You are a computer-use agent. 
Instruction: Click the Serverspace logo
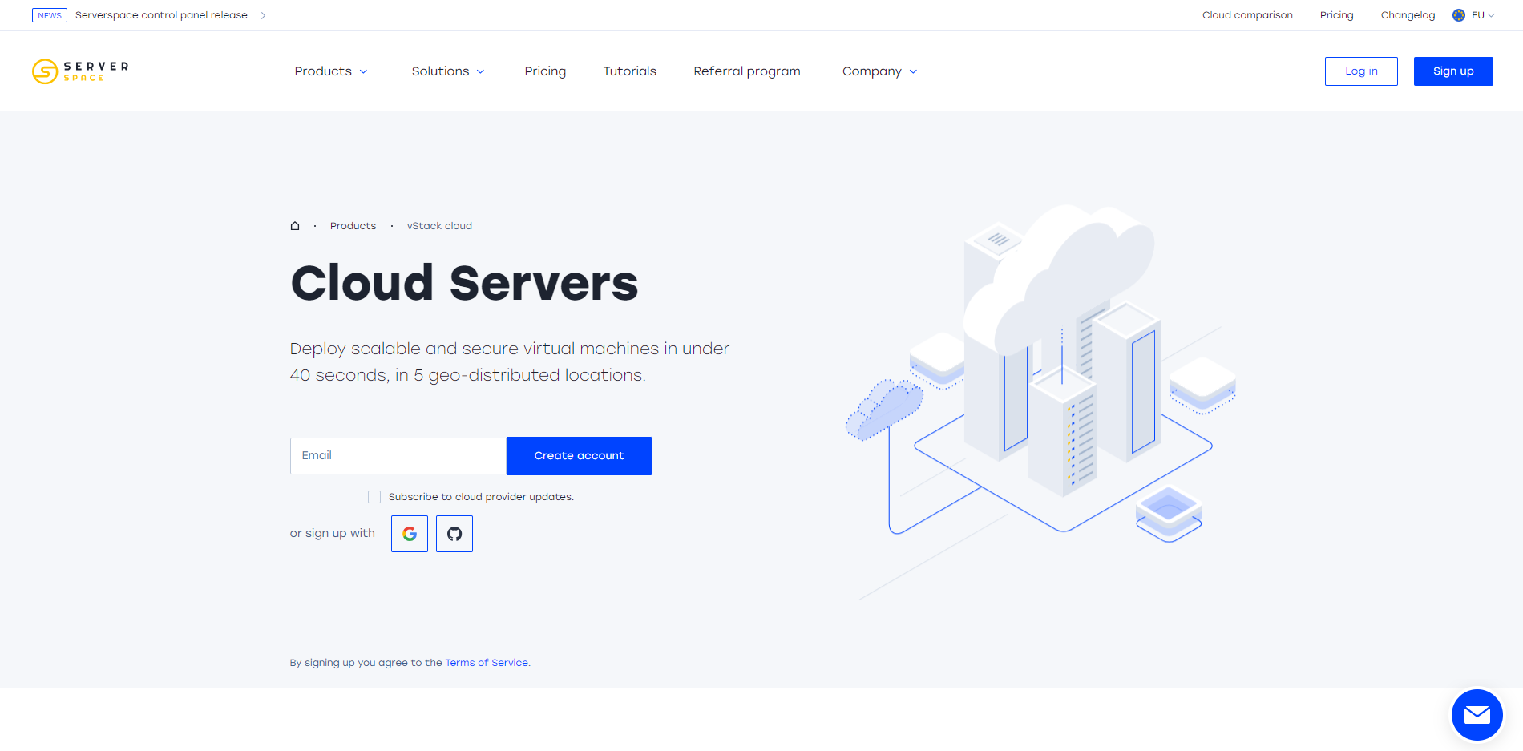80,71
